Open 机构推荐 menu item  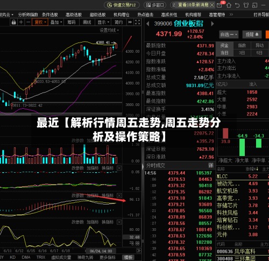pyautogui.click(x=193, y=15)
